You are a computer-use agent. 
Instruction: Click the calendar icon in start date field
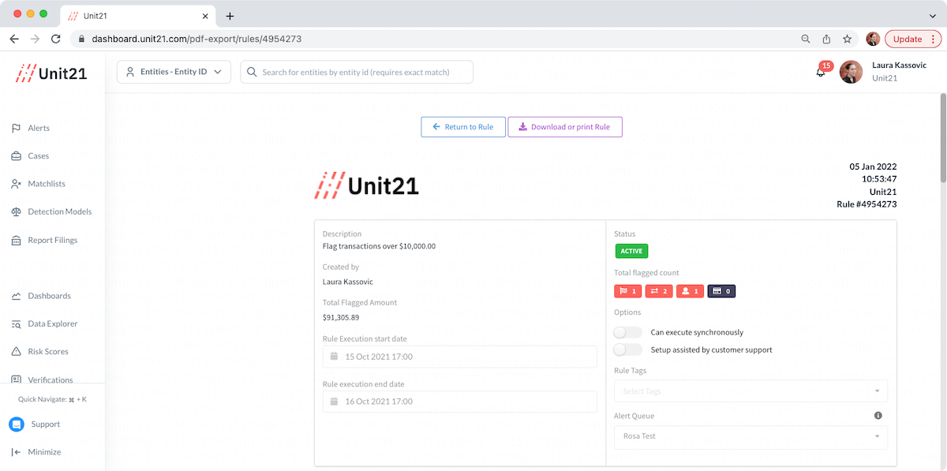334,357
